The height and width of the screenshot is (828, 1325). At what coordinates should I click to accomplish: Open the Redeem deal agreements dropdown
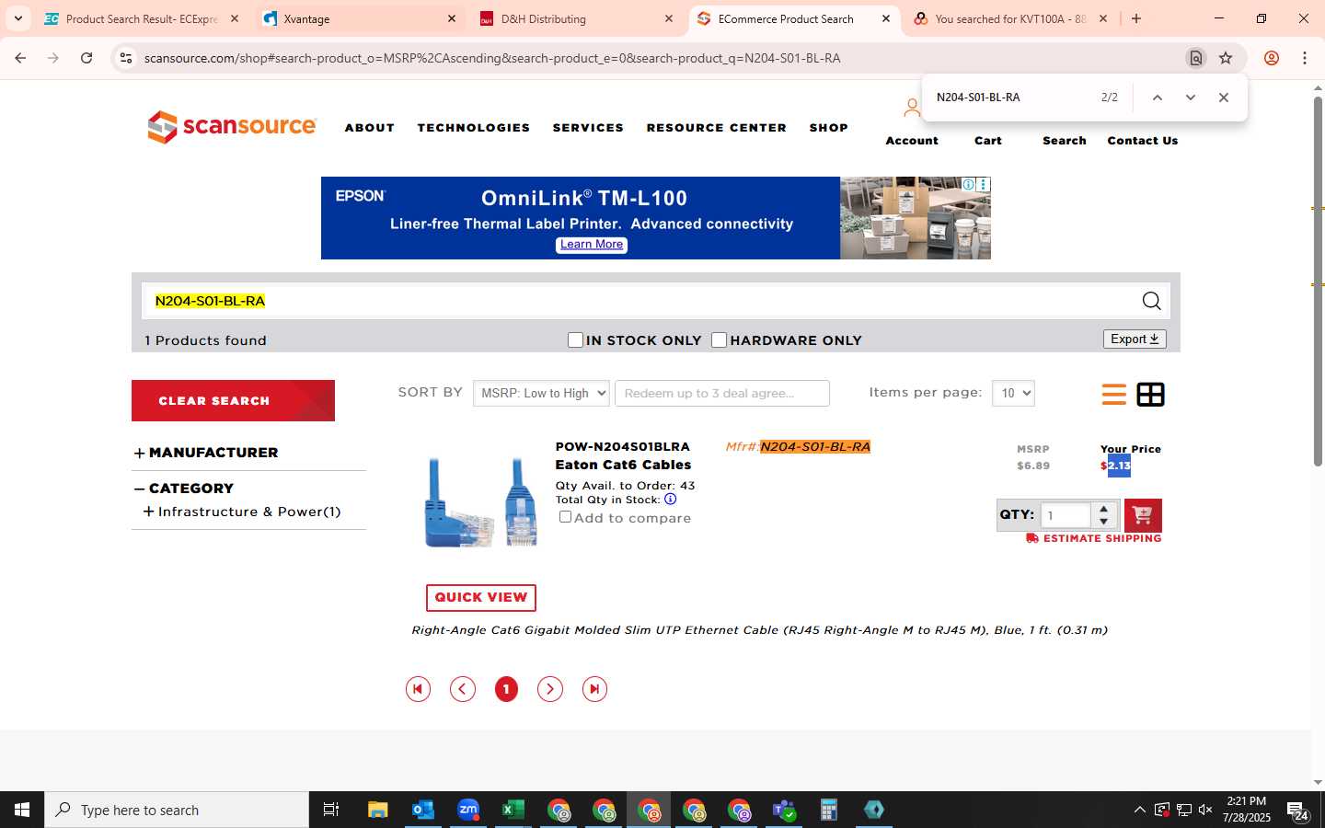pos(722,393)
